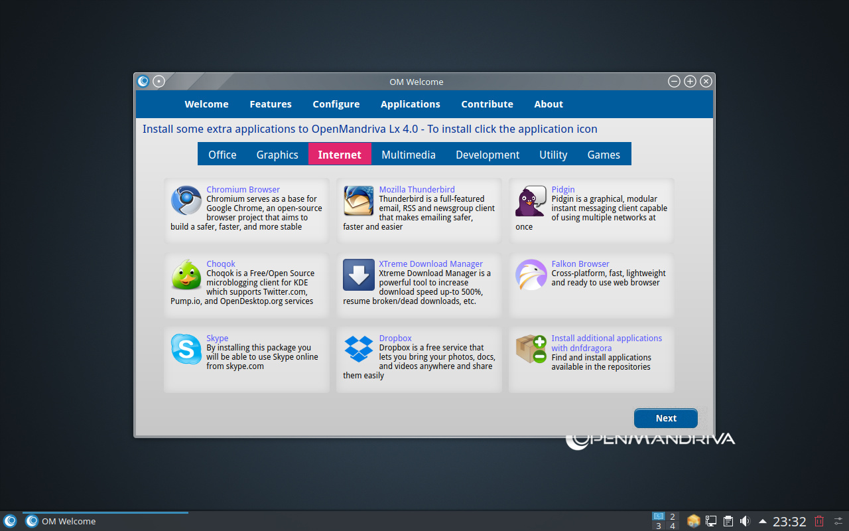This screenshot has height=531, width=849.
Task: Click the Pidgin purple bird icon
Action: 531,200
